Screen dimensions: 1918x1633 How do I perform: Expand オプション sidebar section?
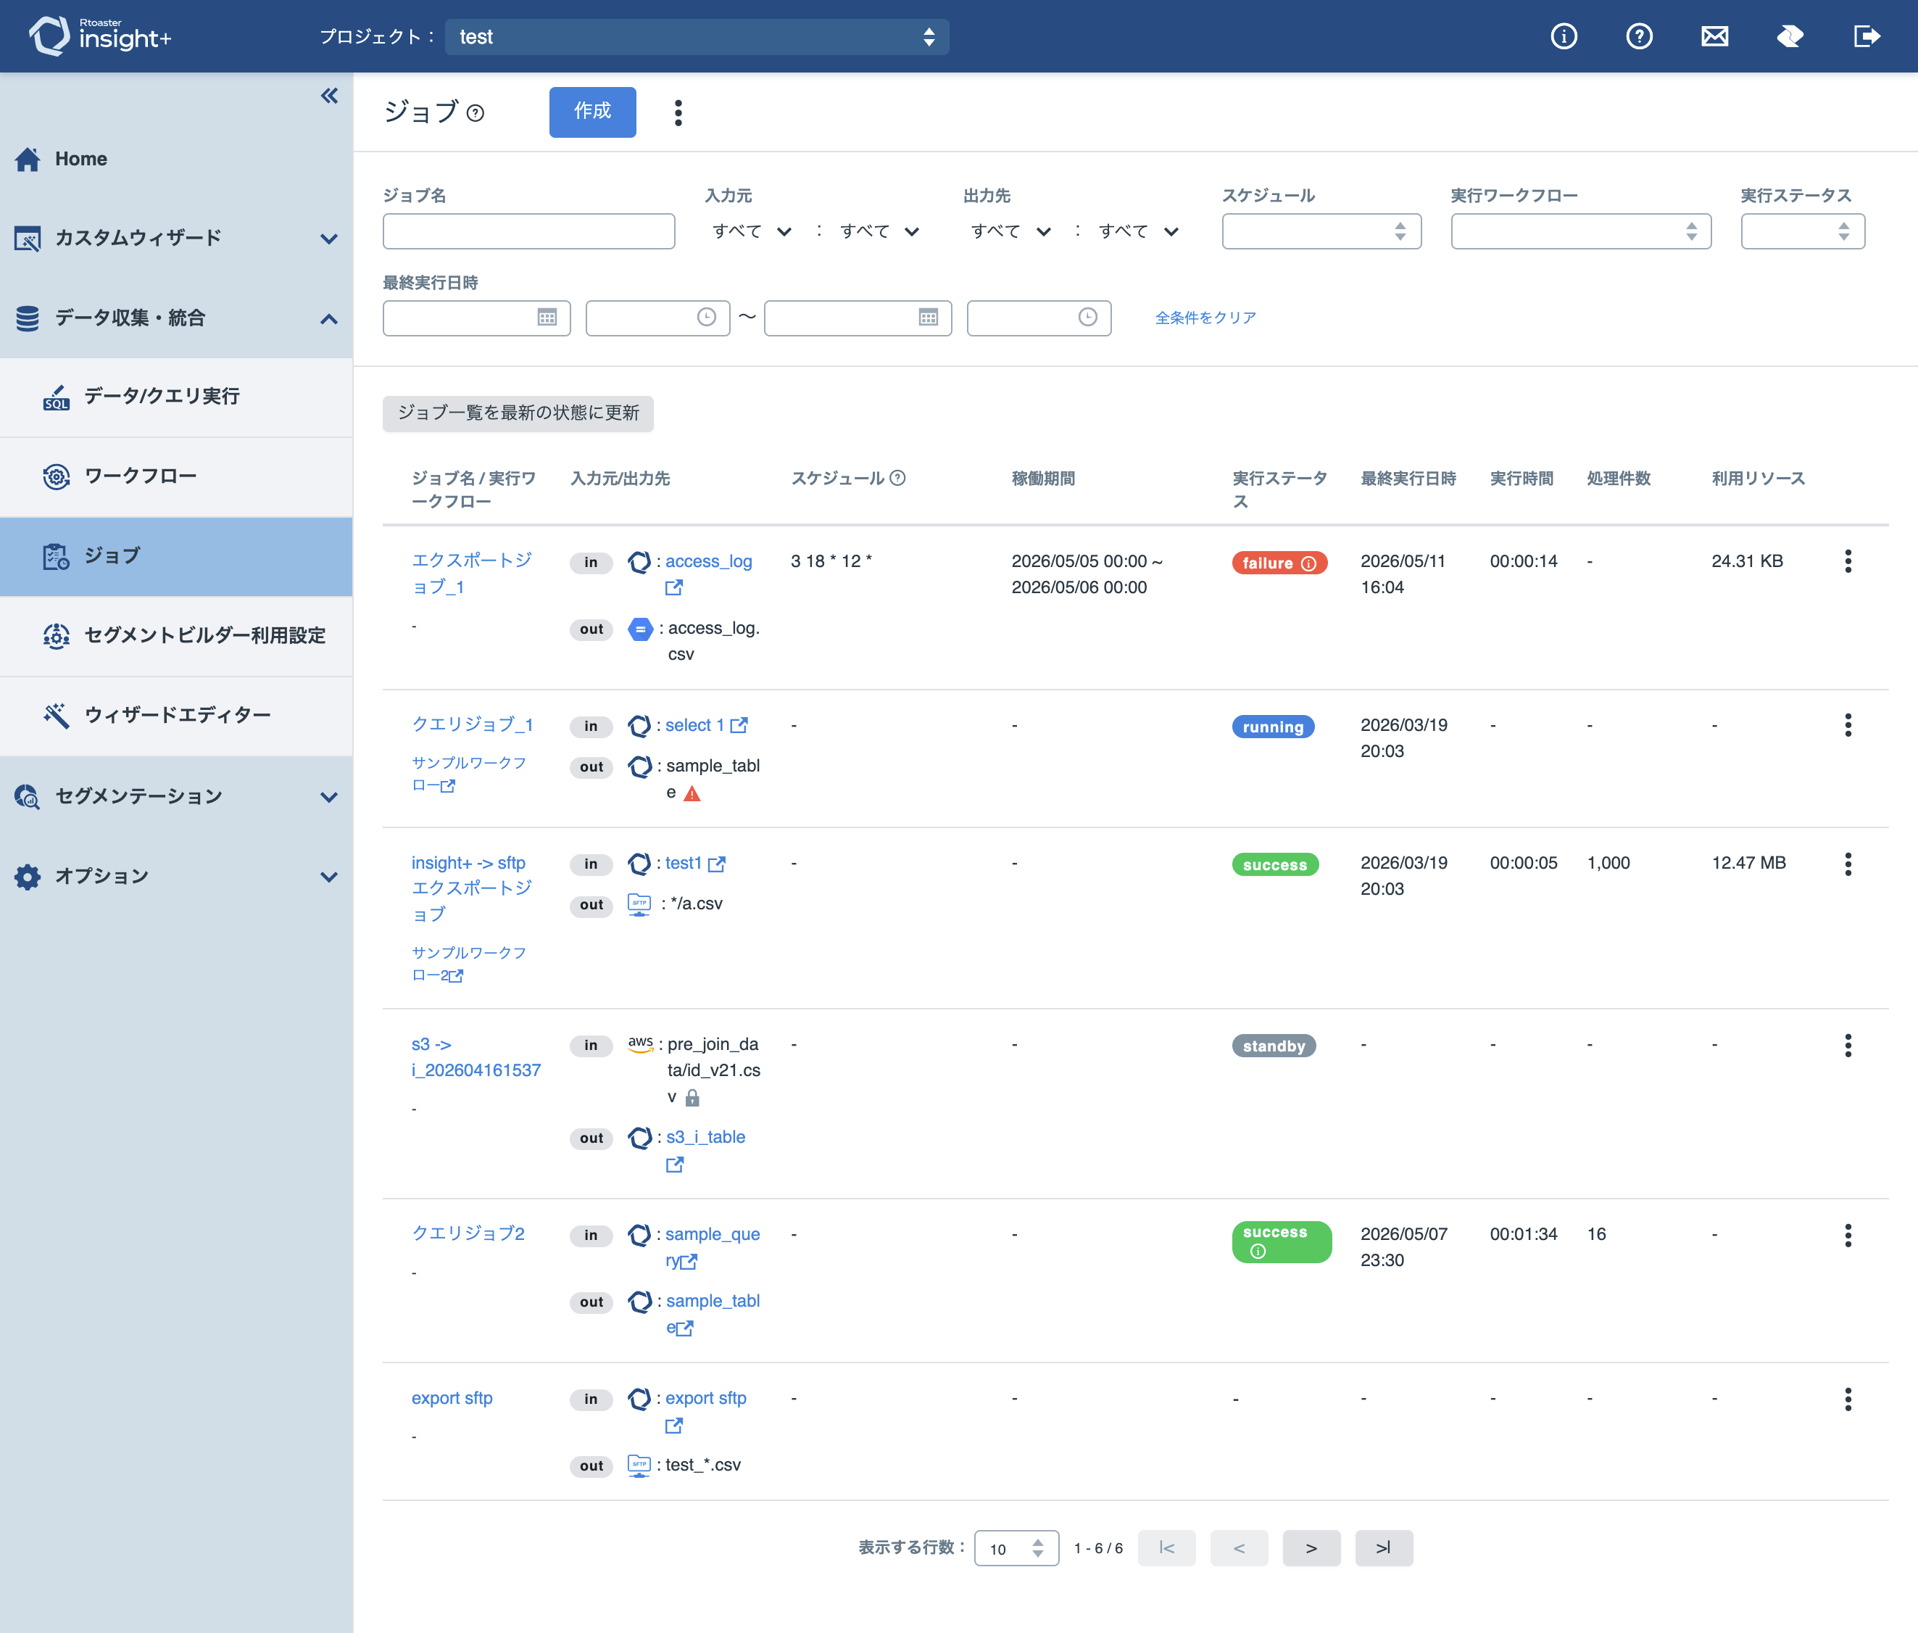[x=176, y=876]
